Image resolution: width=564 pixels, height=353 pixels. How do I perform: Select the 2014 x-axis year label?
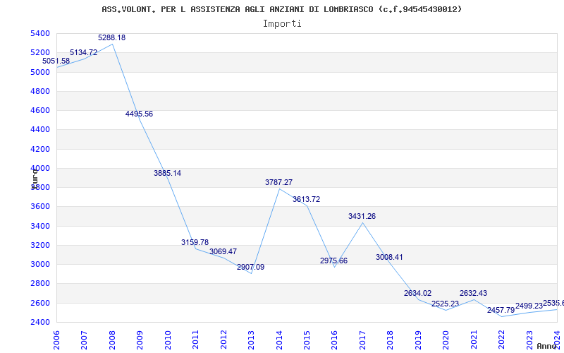pyautogui.click(x=279, y=340)
